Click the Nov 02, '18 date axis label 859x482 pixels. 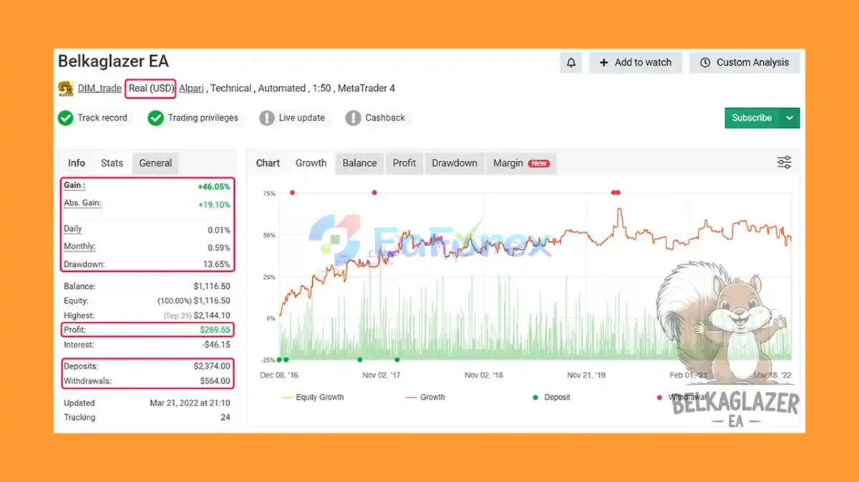[x=484, y=375]
